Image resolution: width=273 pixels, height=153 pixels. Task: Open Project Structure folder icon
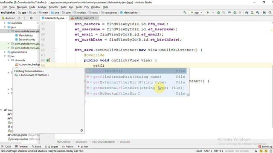coord(264,12)
